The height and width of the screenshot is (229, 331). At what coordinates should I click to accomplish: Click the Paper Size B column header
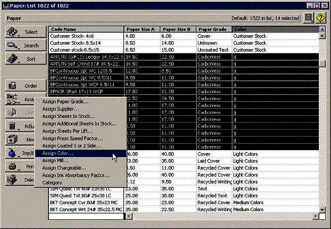click(178, 29)
